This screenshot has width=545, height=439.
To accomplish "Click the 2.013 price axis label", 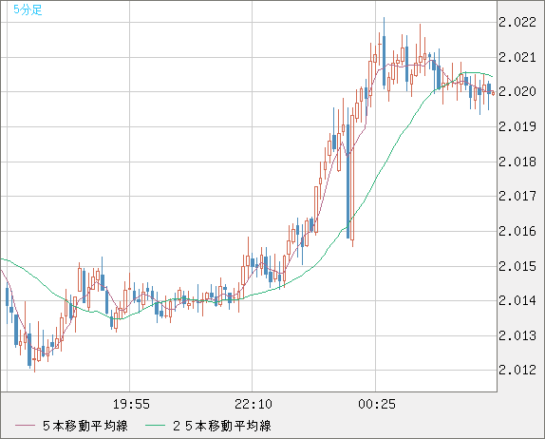I will 517,335.
